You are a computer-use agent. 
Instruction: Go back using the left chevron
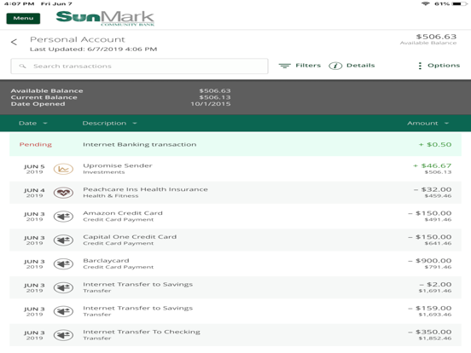[14, 42]
